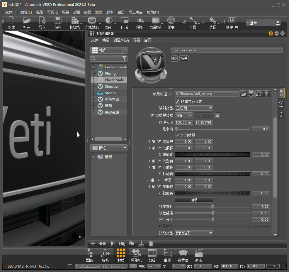Open the Transform (变换) module

coord(106,255)
